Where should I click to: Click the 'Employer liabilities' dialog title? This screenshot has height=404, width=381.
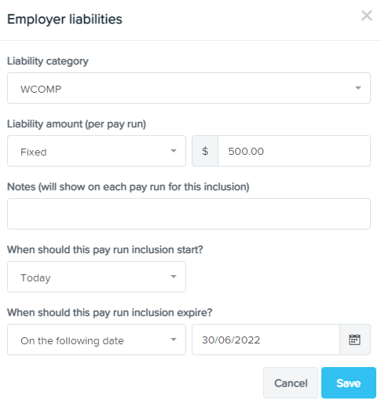[x=64, y=19]
